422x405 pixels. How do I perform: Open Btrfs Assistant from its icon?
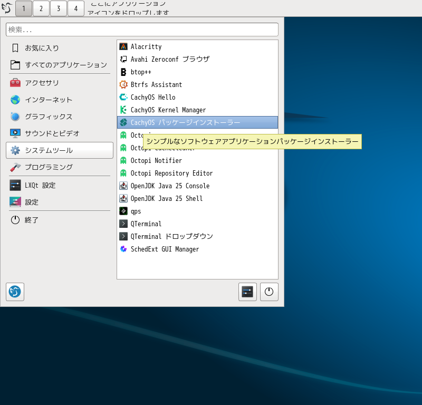click(x=123, y=84)
